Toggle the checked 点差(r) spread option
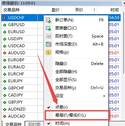This screenshot has width=125, height=126. click(76, 107)
